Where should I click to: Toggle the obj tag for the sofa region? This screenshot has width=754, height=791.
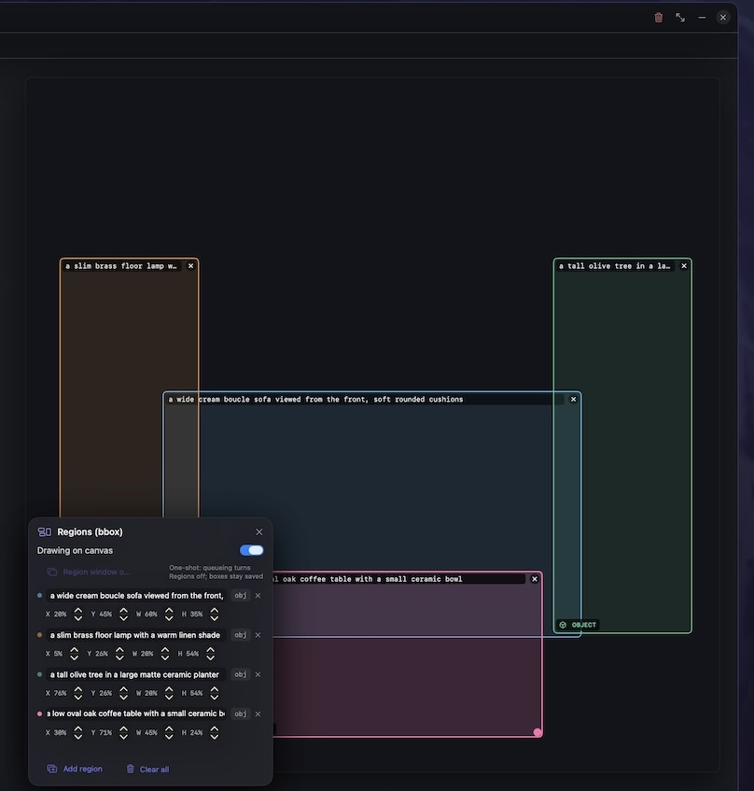click(x=241, y=595)
